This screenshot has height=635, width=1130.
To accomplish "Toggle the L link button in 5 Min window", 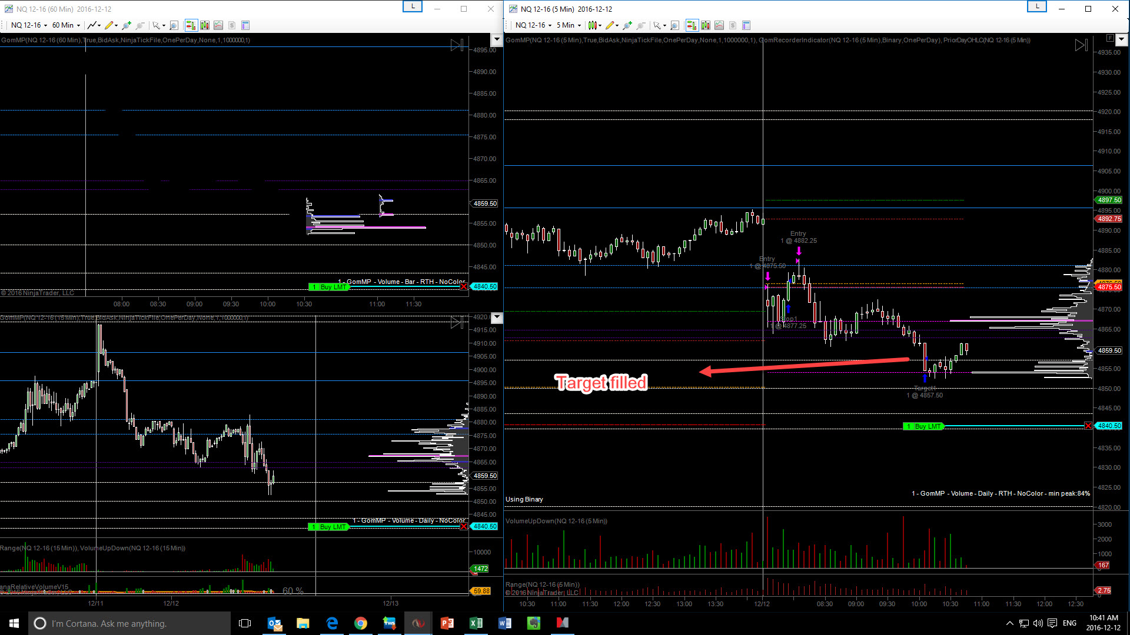I will tap(1037, 6).
